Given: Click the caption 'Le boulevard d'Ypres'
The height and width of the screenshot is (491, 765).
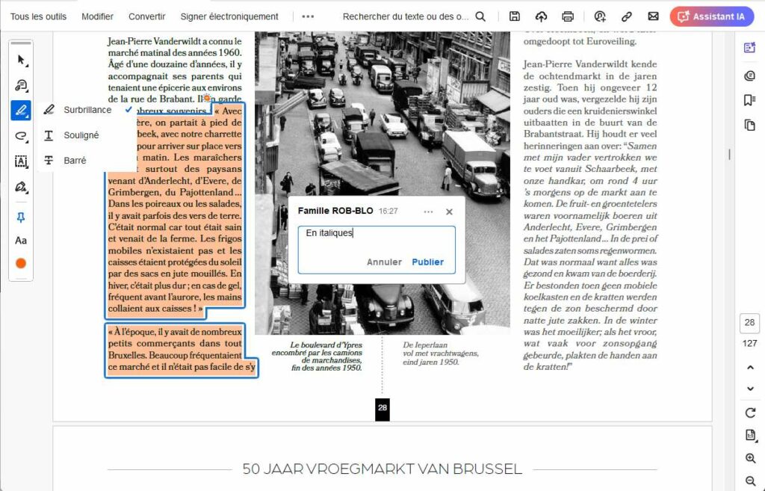Looking at the screenshot, I should (326, 345).
